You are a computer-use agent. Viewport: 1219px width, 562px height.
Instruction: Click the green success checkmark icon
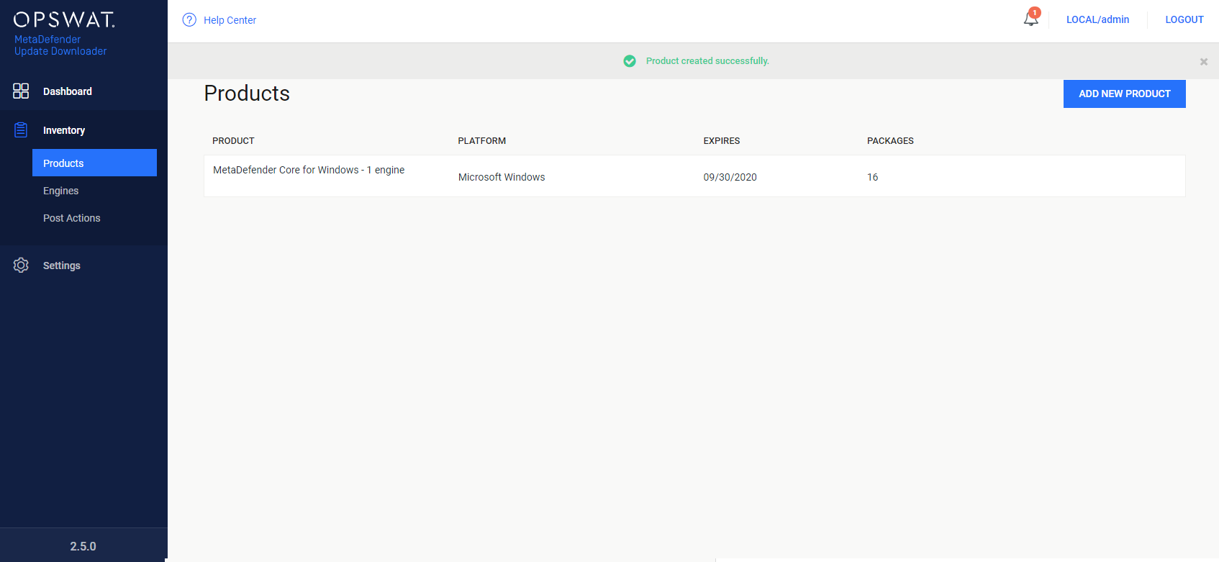630,61
